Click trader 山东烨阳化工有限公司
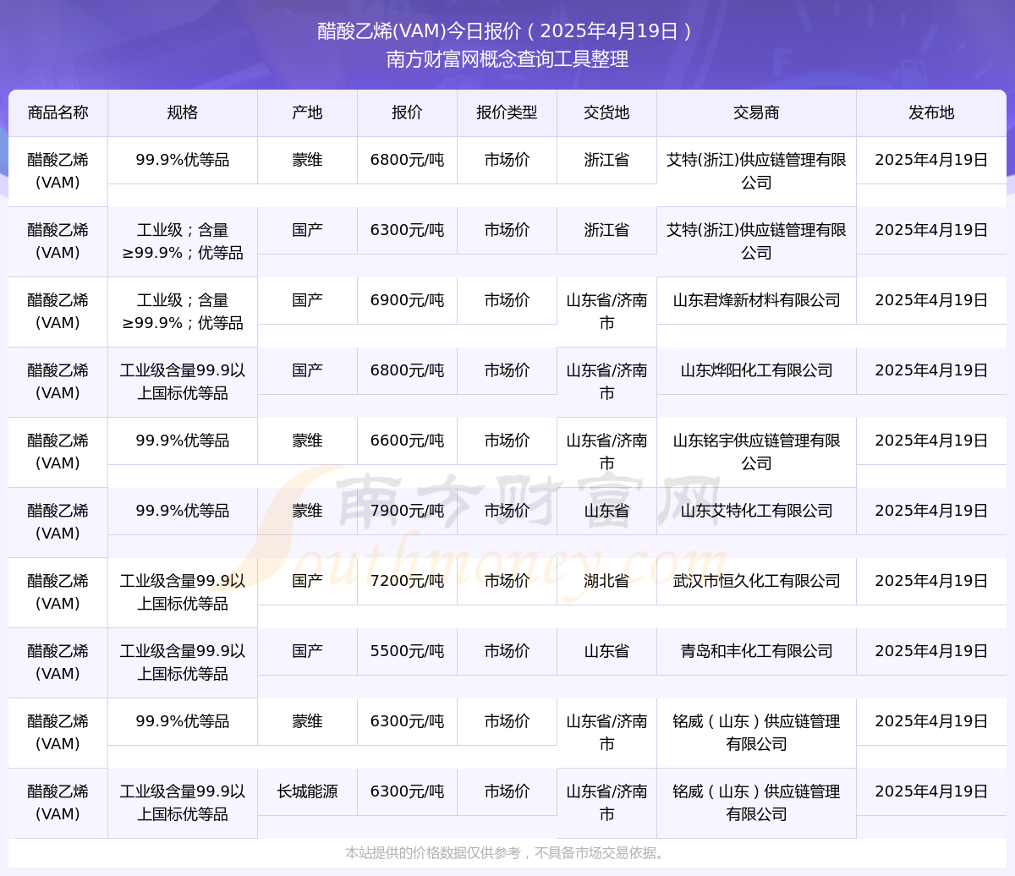The width and height of the screenshot is (1015, 876). (x=756, y=370)
